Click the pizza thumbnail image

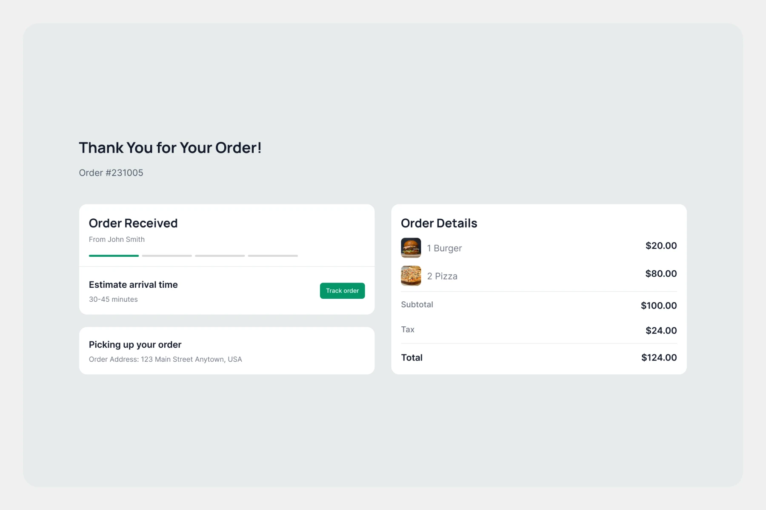(411, 276)
